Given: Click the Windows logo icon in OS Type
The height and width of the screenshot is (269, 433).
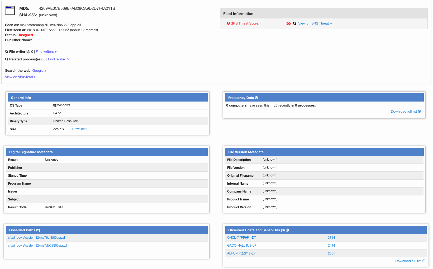Looking at the screenshot, I should (x=55, y=105).
